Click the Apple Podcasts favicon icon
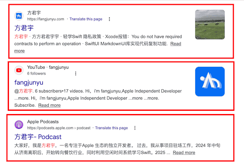 coord(19,125)
